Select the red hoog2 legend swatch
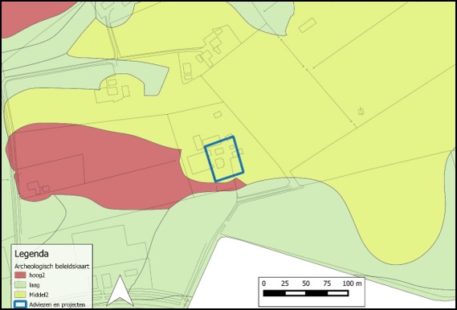 20,275
